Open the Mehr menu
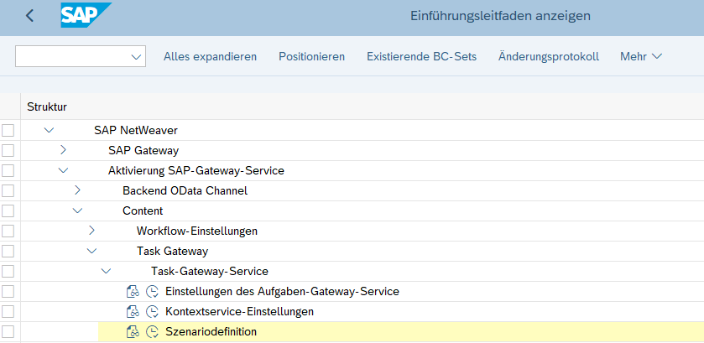The image size is (704, 343). click(640, 56)
